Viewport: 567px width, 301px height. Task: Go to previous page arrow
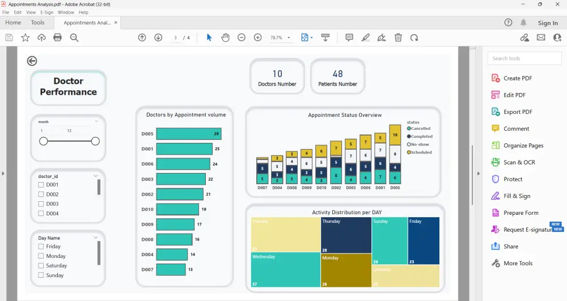142,37
